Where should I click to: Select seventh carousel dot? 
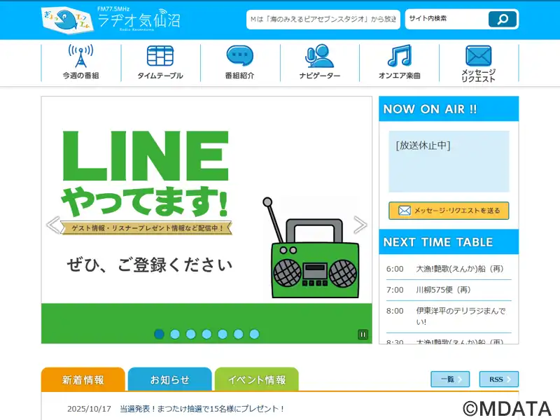[x=254, y=335]
